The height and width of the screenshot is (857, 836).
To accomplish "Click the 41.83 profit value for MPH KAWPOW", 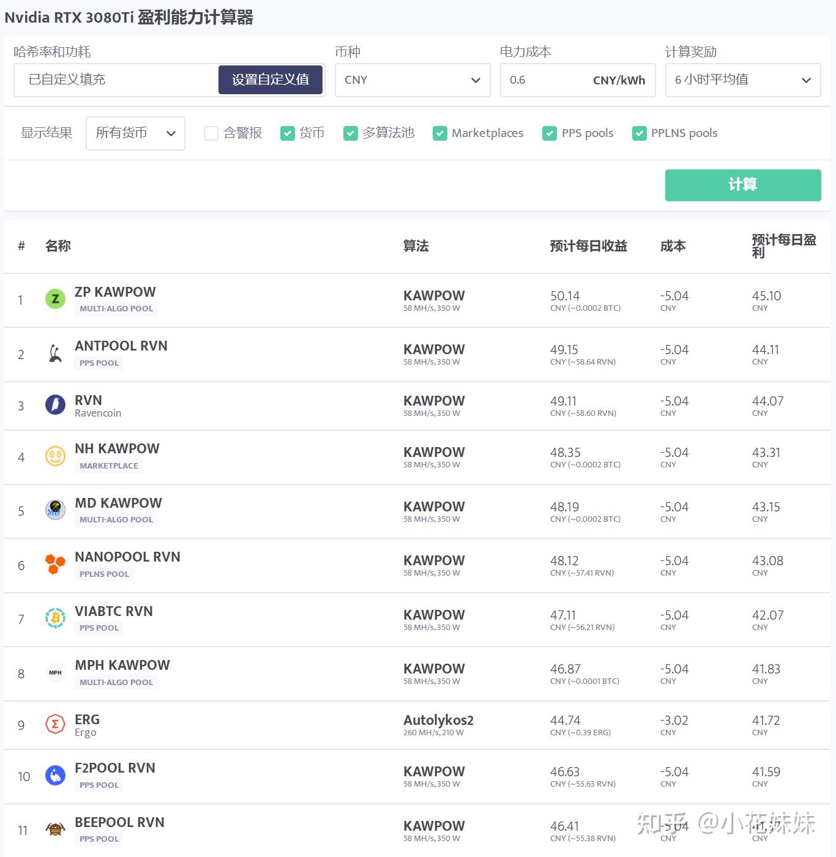I will point(766,669).
